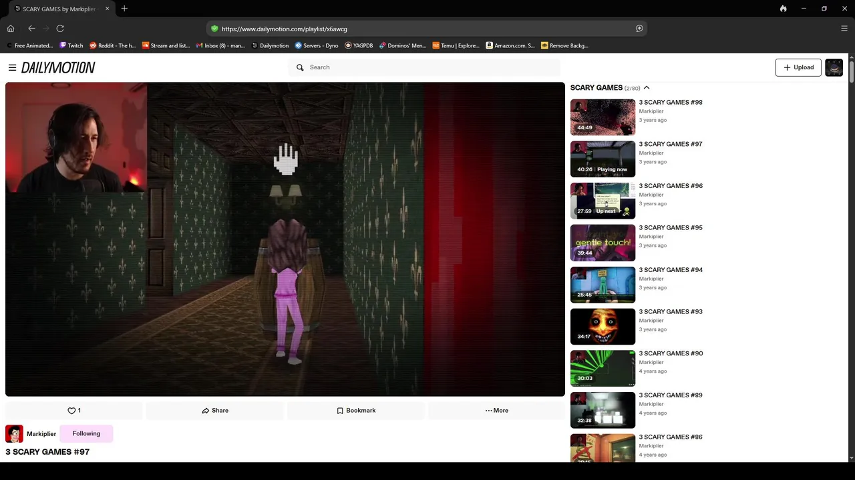This screenshot has height=480, width=855.
Task: Click the 3 SCARY GAMES #96 title
Action: (671, 186)
